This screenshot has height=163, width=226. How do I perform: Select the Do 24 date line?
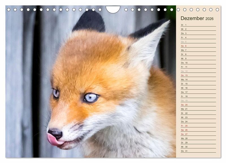point(198,121)
